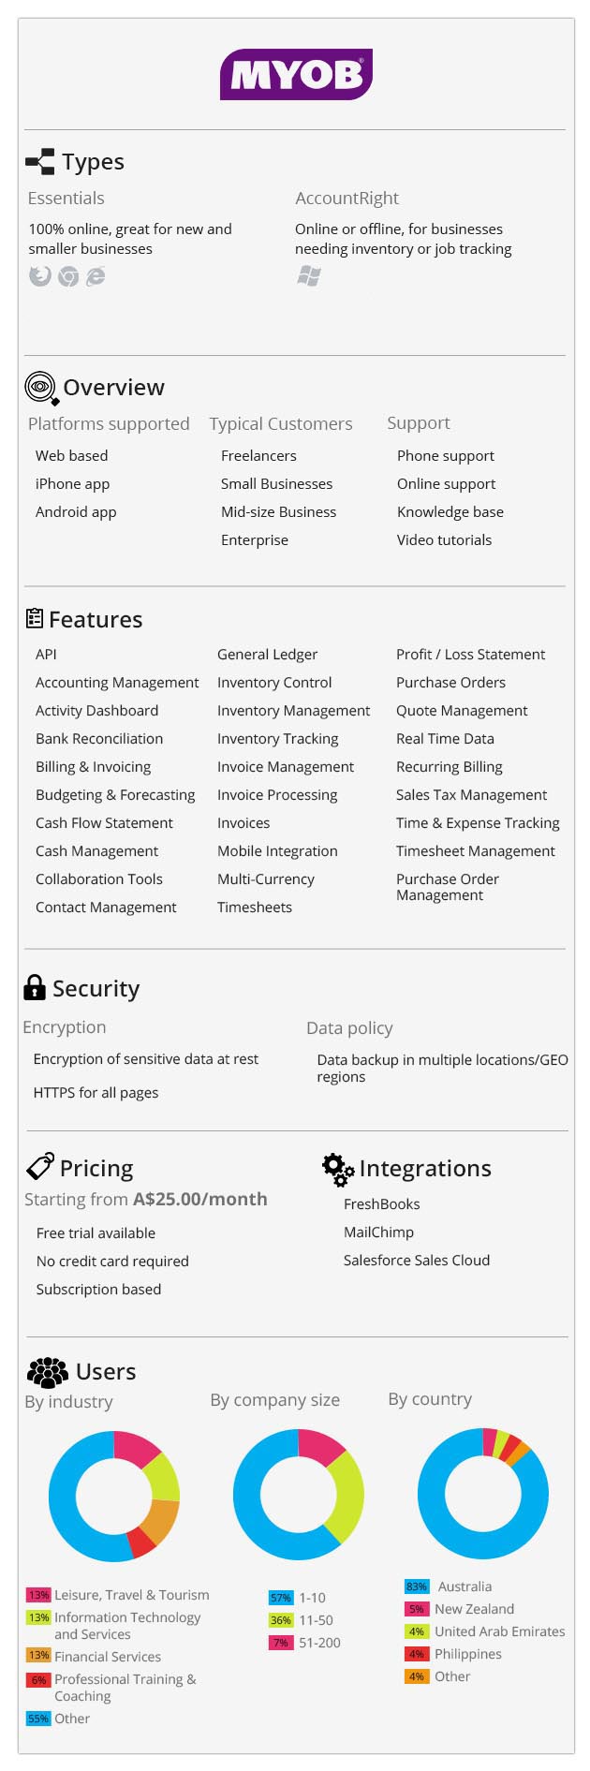Click the AccountRight type heading

point(347,199)
